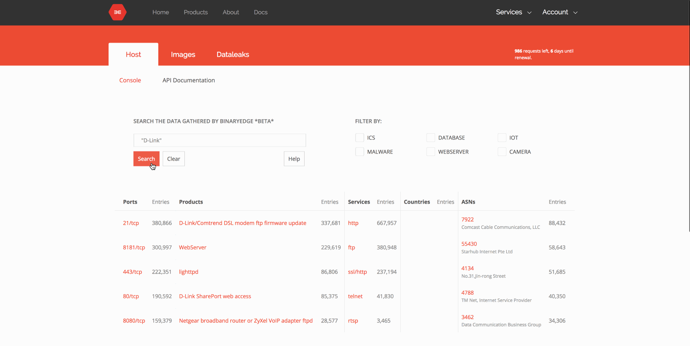Click the Clear button

point(174,159)
